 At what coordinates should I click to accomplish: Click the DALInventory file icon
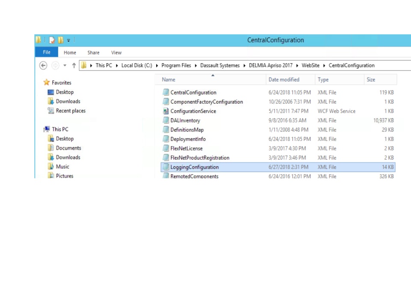tap(166, 120)
